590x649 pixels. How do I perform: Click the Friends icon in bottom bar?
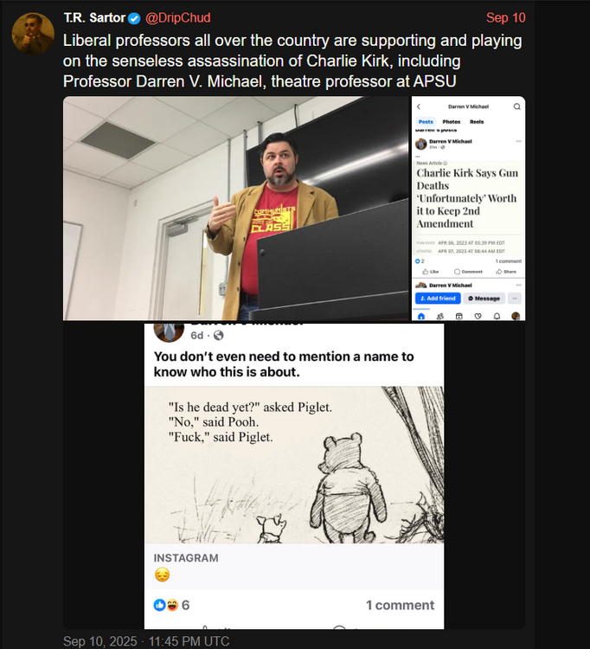tap(440, 316)
